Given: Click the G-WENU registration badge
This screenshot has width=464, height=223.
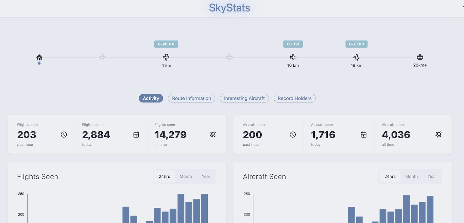Looking at the screenshot, I should pos(166,44).
